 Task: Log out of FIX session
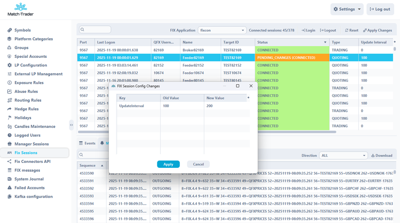point(328,30)
